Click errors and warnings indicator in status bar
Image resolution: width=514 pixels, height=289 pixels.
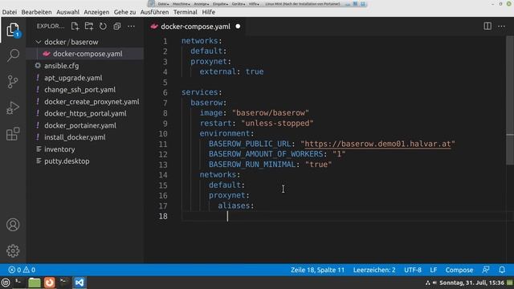click(x=22, y=270)
